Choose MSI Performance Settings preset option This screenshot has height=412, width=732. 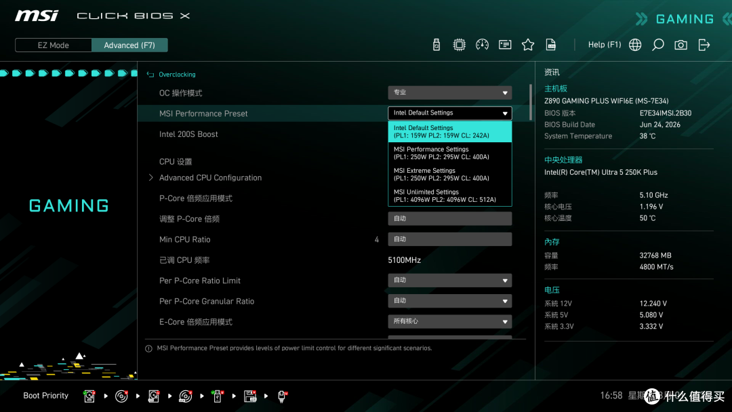449,153
